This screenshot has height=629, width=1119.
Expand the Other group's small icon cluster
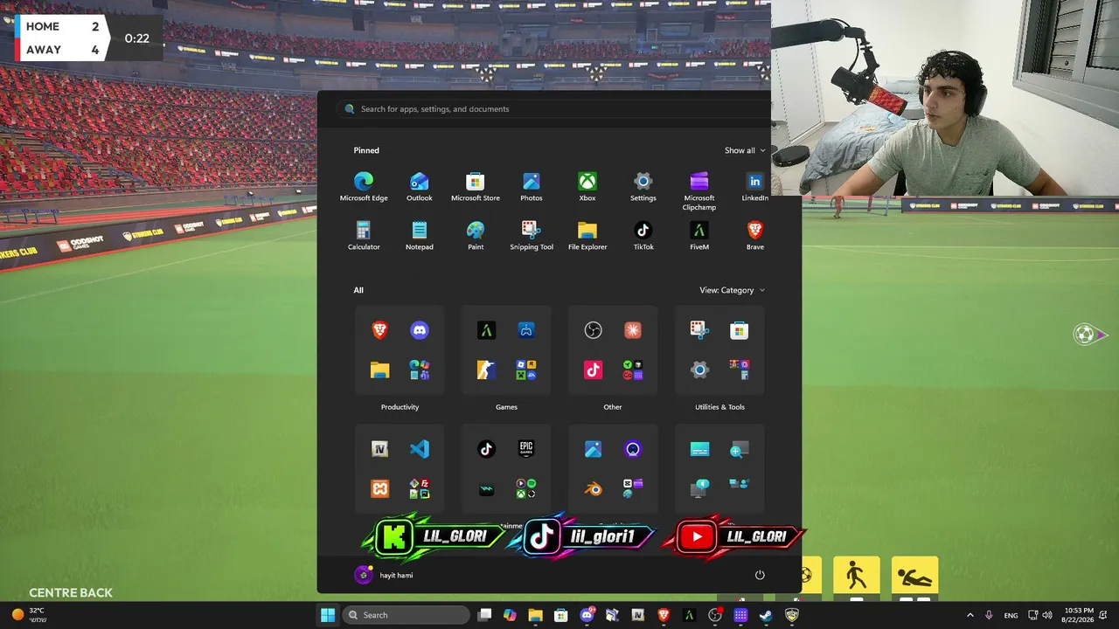tap(632, 370)
